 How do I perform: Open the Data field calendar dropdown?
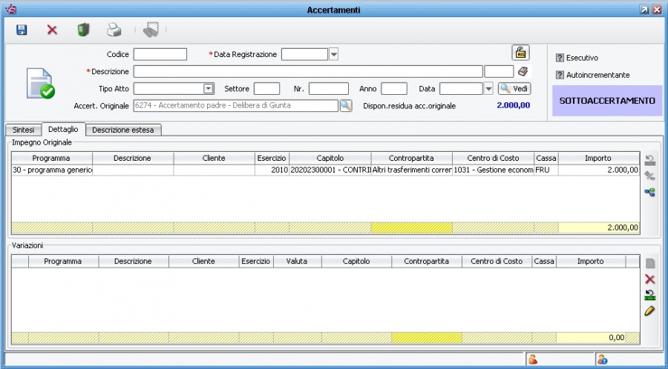(488, 89)
